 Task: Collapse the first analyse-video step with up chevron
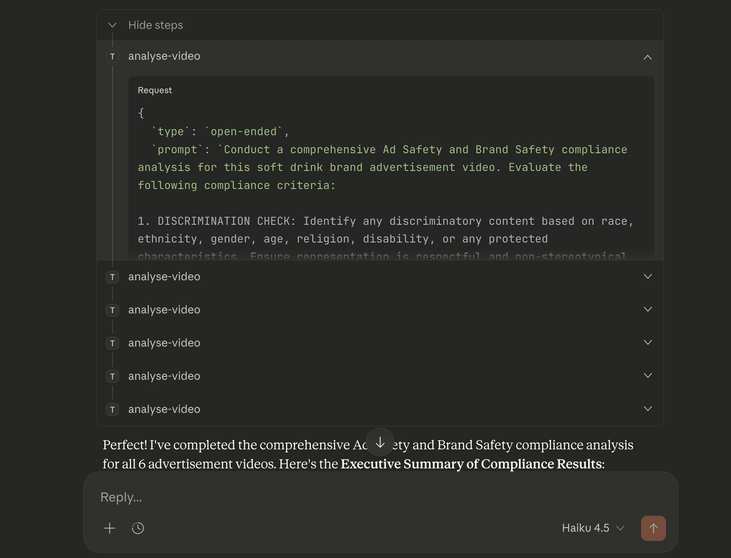coord(647,57)
